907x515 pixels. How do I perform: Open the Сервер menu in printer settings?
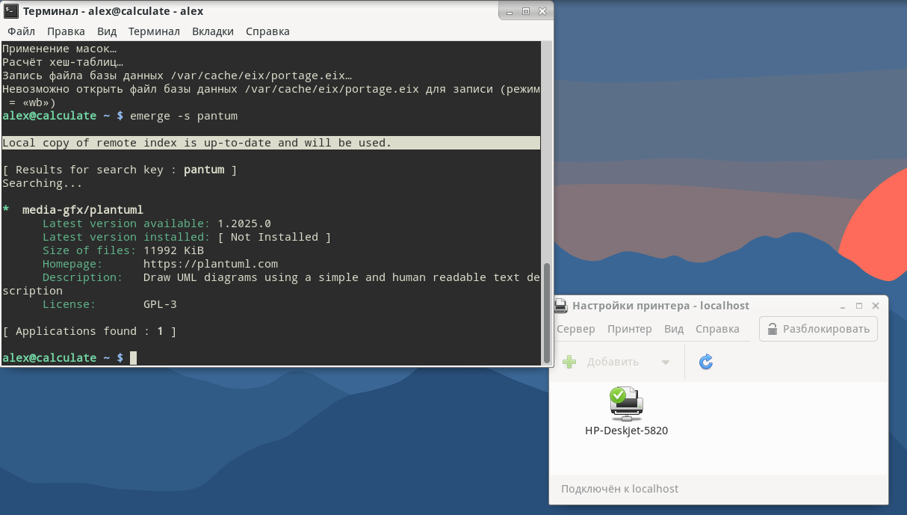pos(576,329)
